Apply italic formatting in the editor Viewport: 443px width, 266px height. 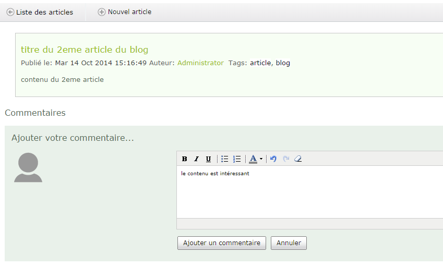(197, 159)
